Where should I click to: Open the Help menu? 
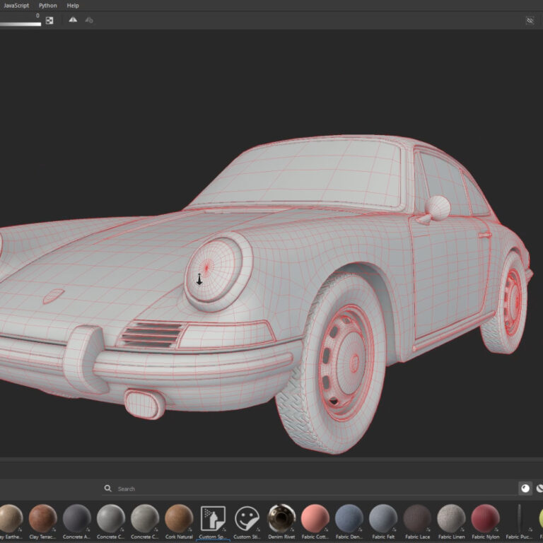pos(73,6)
